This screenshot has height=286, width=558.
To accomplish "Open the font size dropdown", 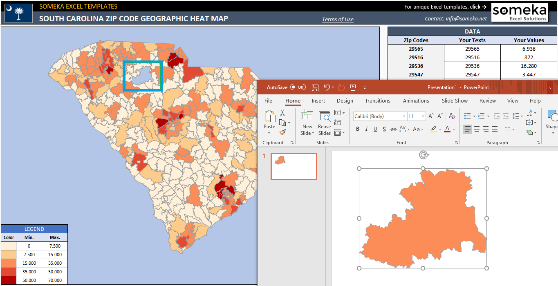I will pos(422,116).
